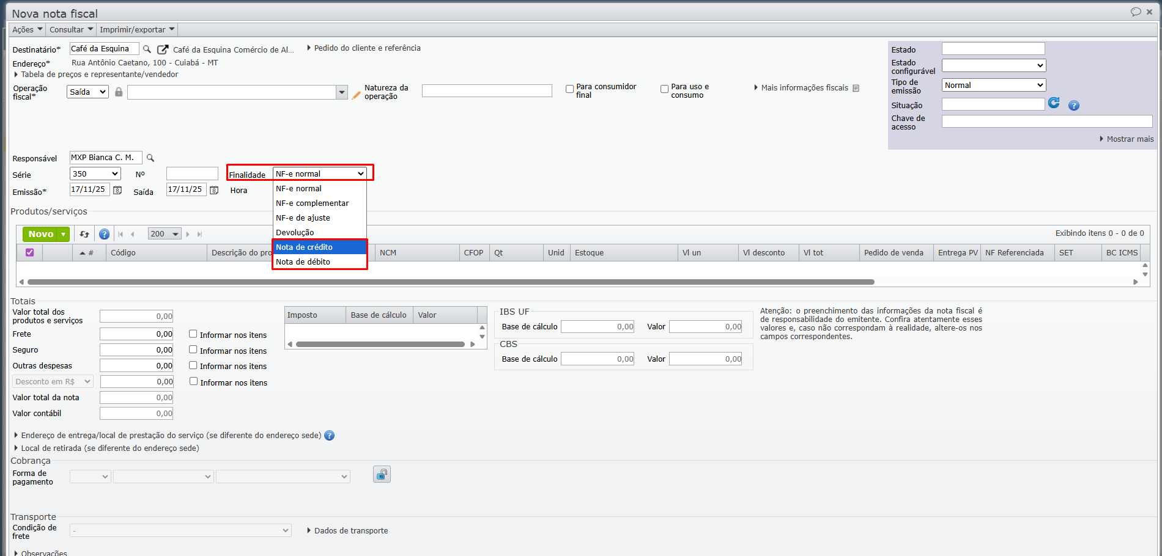Open help icon next to Situação refresh
This screenshot has height=556, width=1162.
1074,106
